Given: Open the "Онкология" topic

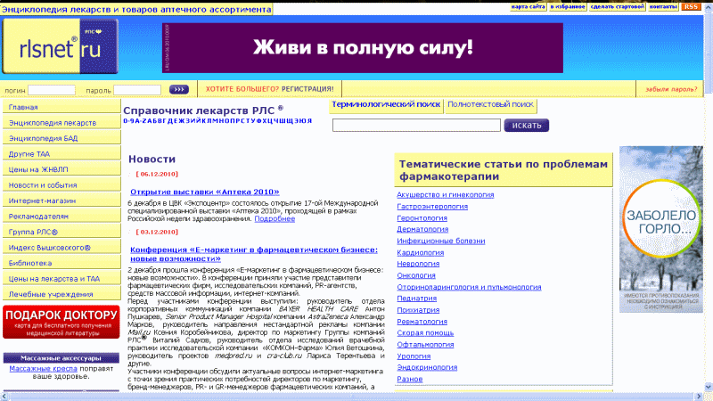Looking at the screenshot, I should point(416,275).
